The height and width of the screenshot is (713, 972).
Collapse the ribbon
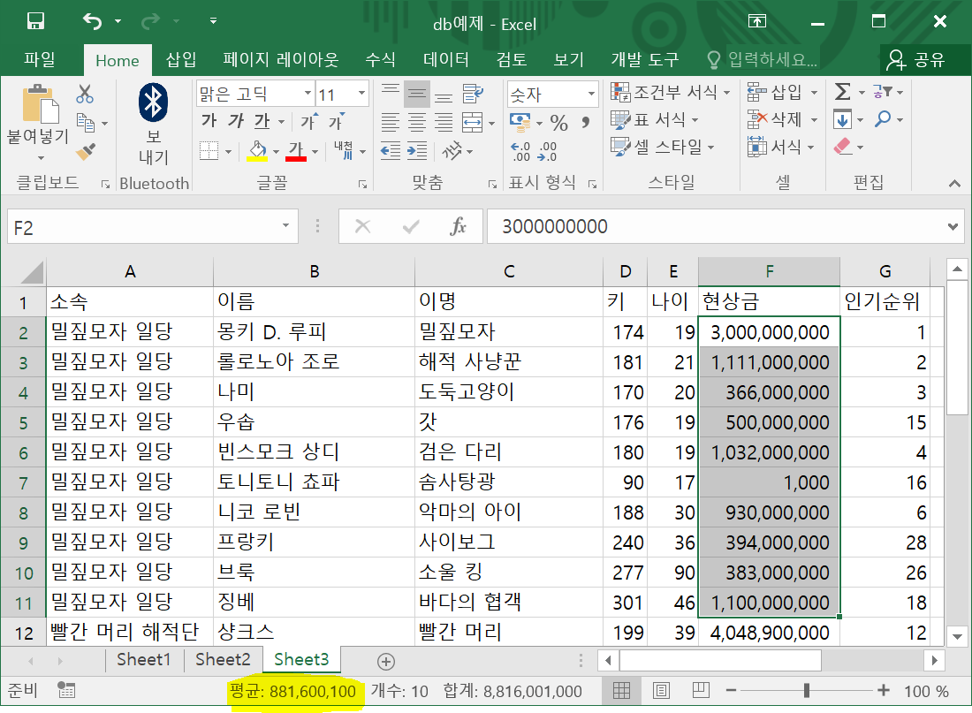click(954, 184)
